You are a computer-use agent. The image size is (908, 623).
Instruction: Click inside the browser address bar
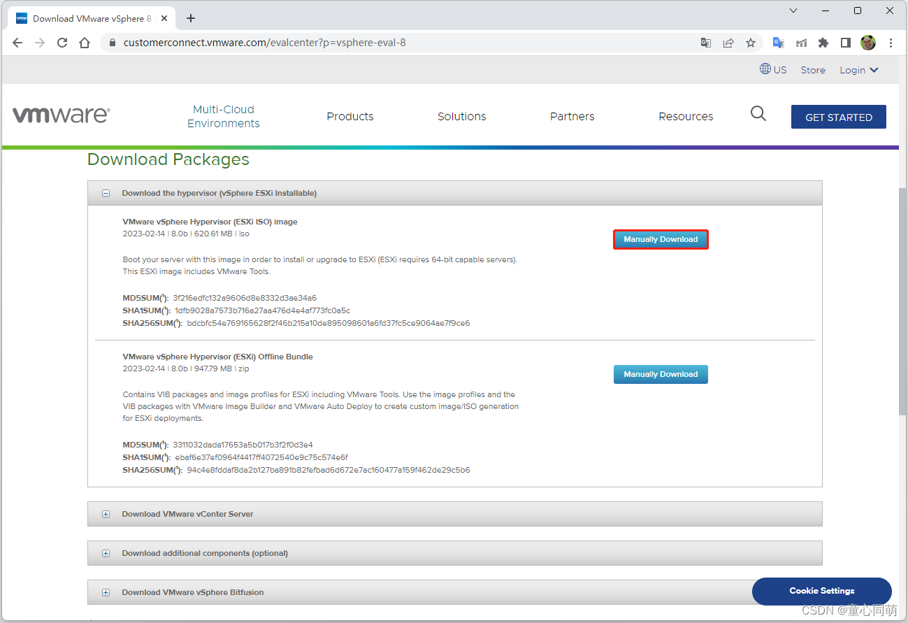280,43
